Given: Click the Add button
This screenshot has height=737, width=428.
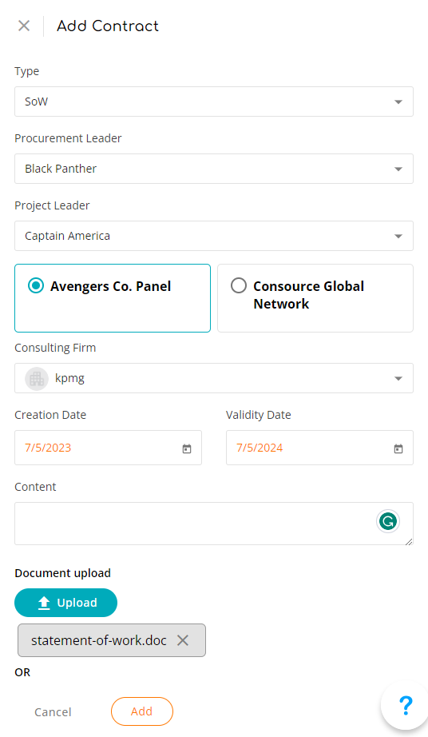Looking at the screenshot, I should [142, 711].
